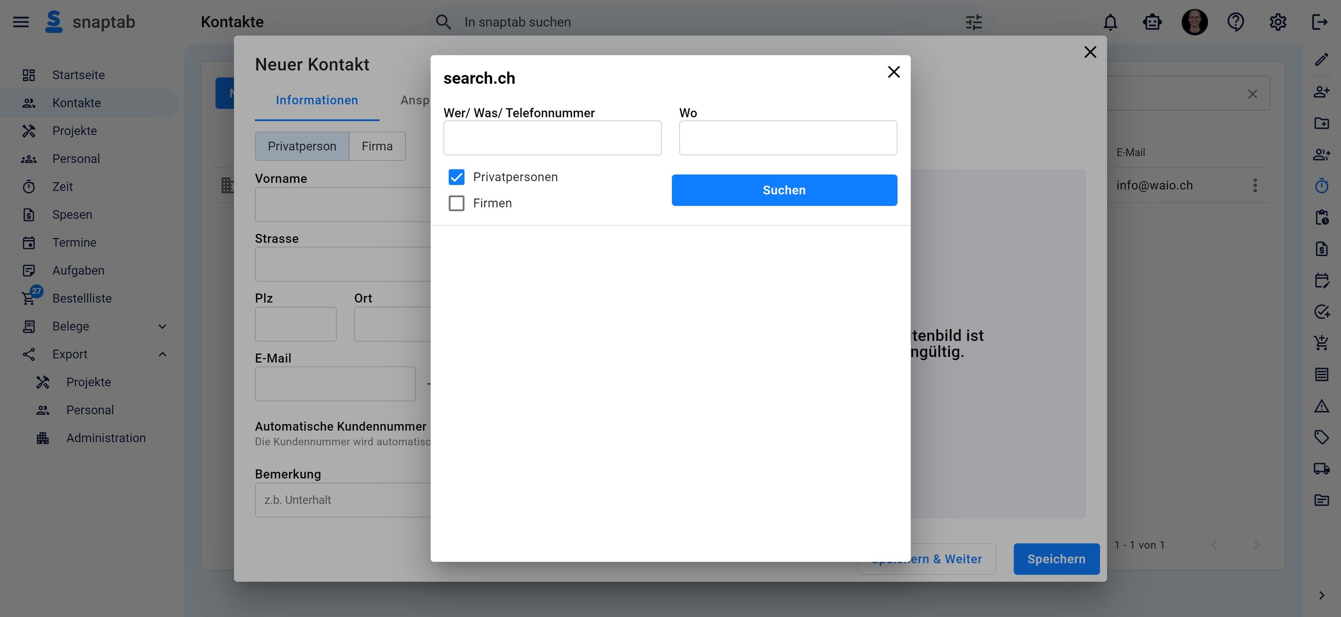Open search filter options icon
The width and height of the screenshot is (1341, 617).
pyautogui.click(x=974, y=22)
